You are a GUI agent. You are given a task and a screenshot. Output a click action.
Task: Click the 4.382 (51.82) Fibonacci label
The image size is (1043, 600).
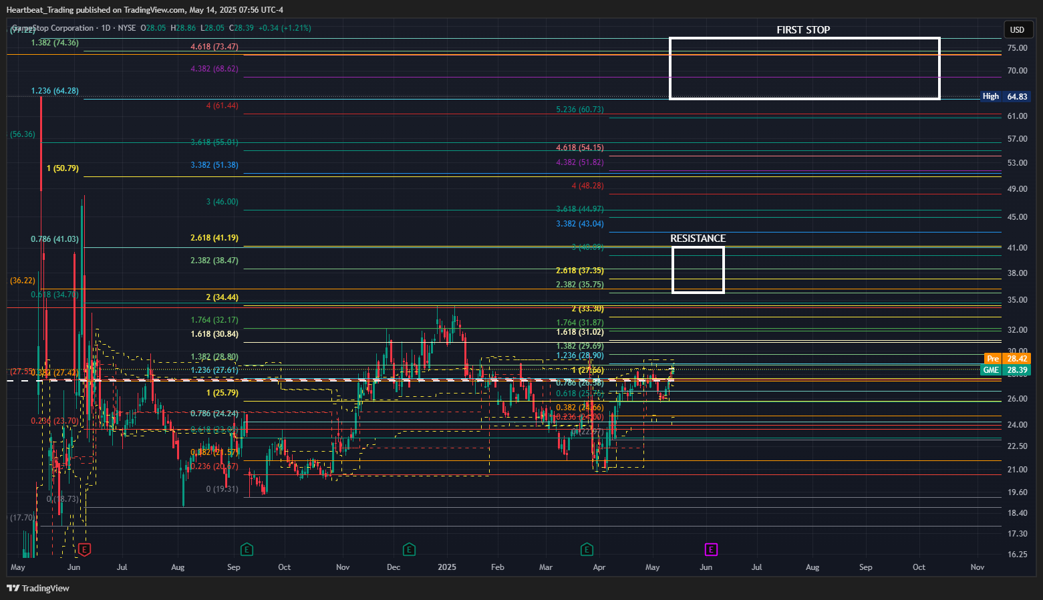point(580,162)
